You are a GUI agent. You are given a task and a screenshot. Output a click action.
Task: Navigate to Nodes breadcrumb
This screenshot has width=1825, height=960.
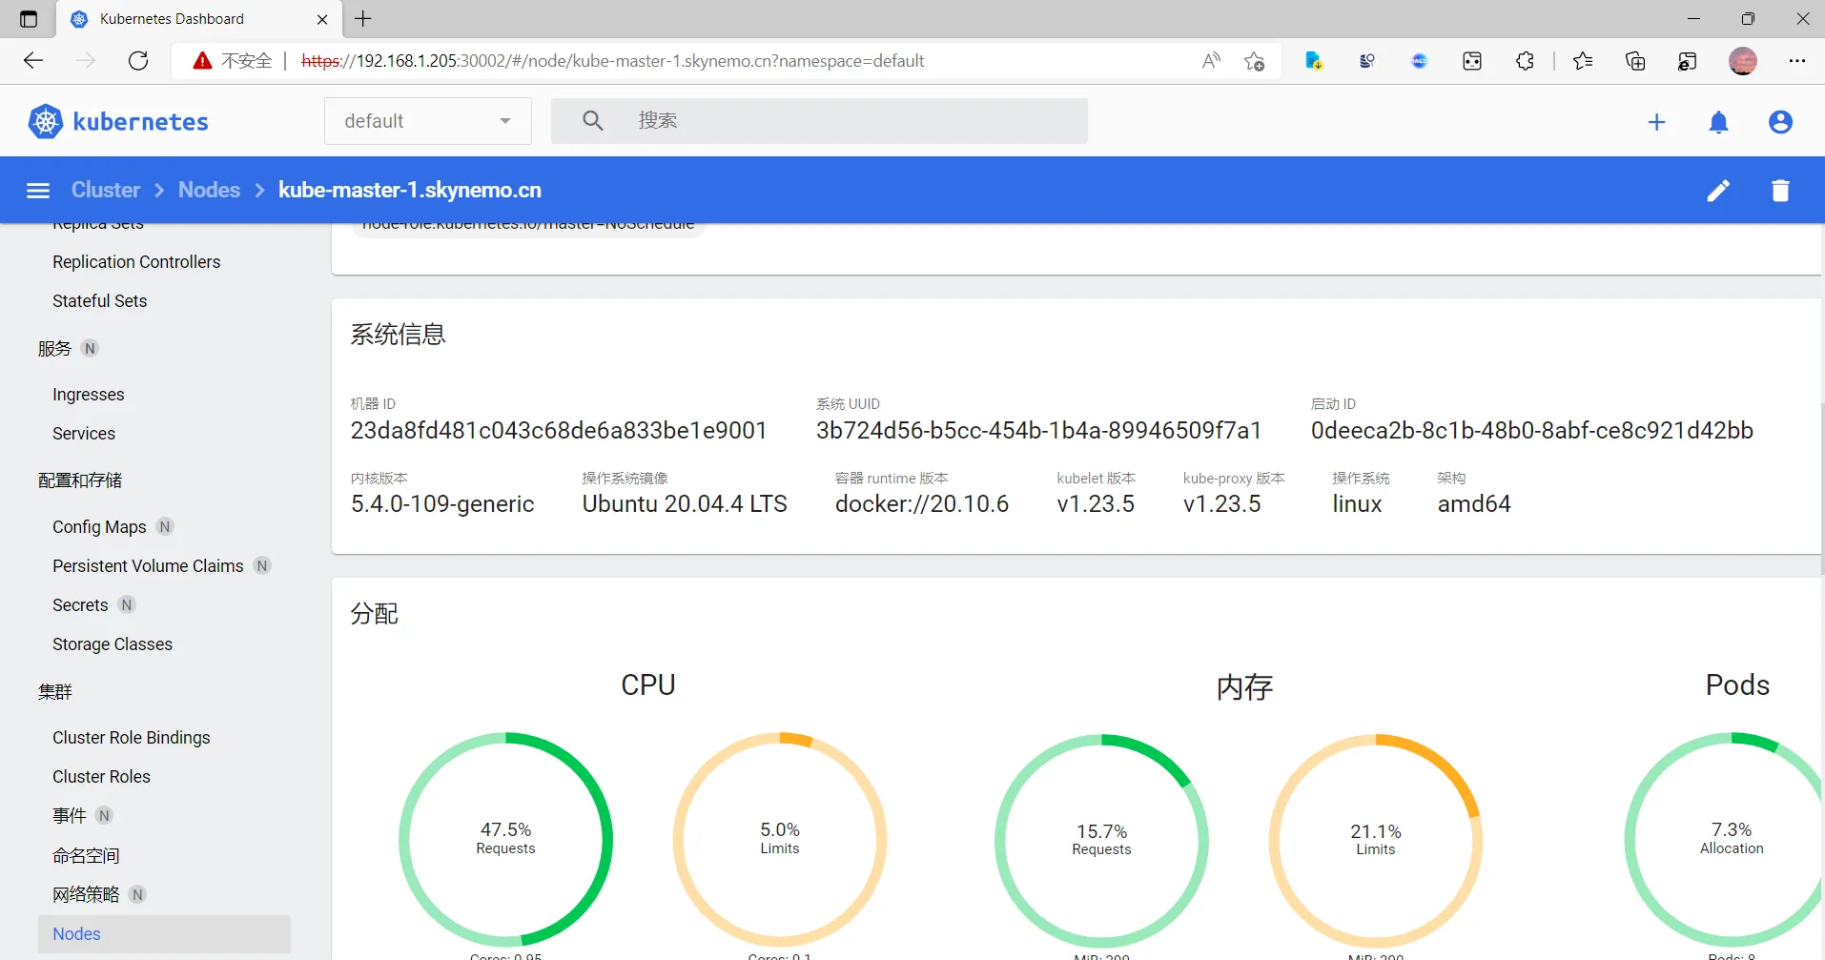[209, 190]
